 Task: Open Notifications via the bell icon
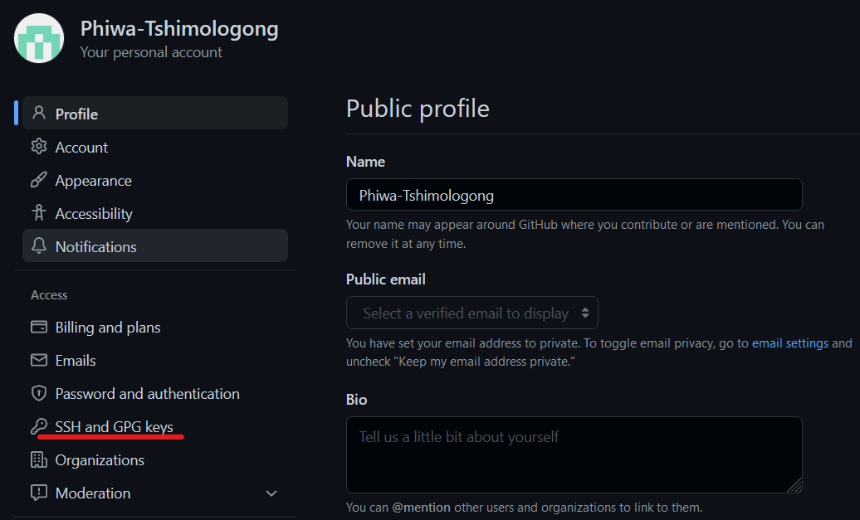pyautogui.click(x=38, y=246)
